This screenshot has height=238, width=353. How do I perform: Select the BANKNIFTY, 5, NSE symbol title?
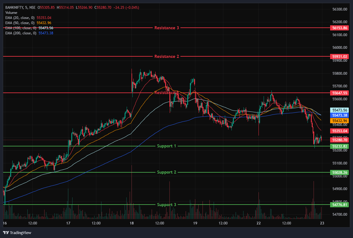(20, 8)
